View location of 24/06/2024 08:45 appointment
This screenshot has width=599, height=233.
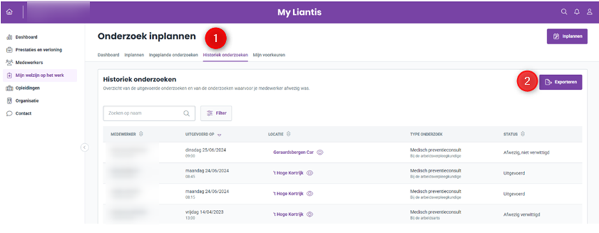[x=310, y=173]
